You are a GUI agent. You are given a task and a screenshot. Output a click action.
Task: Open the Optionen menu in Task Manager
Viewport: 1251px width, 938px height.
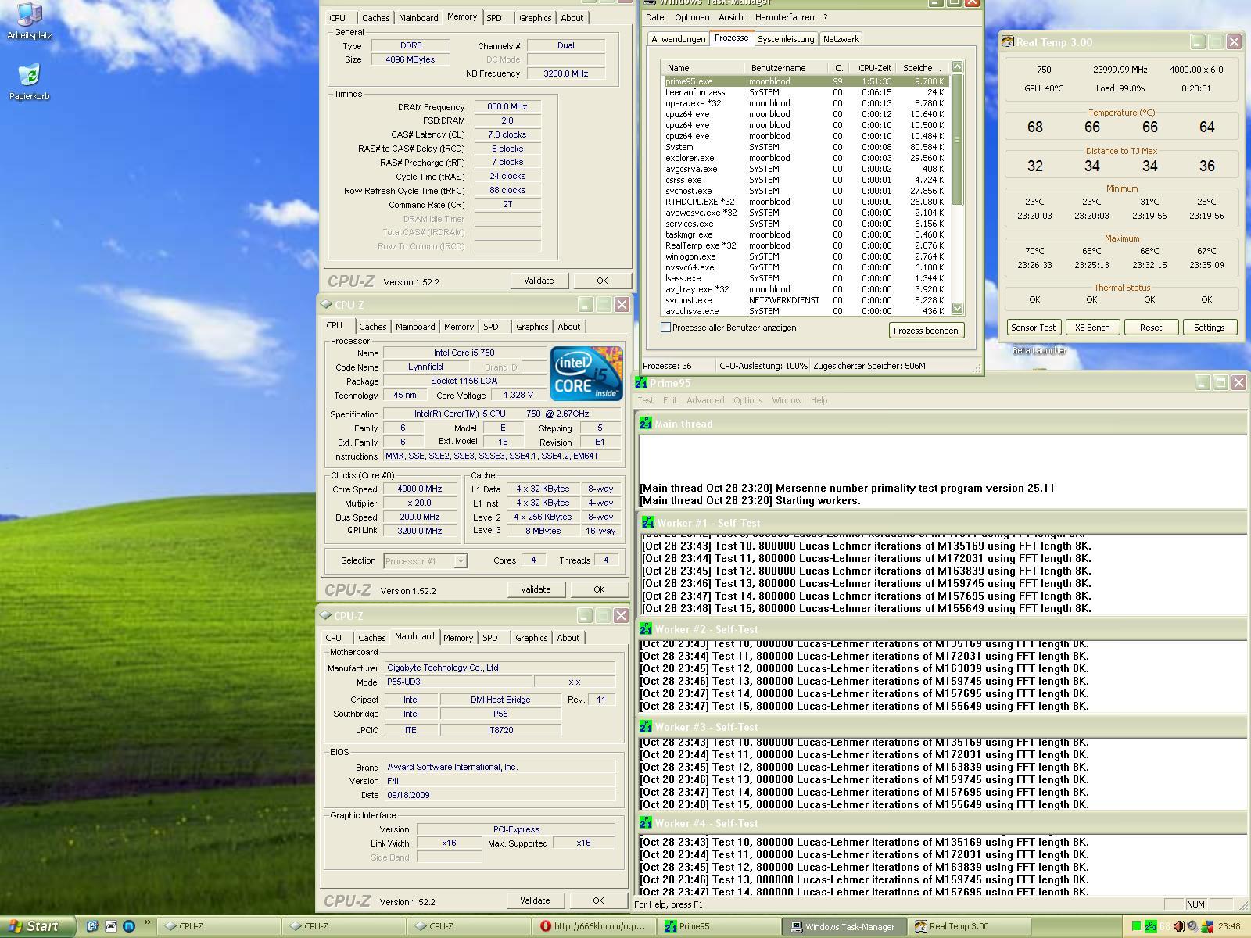pyautogui.click(x=692, y=17)
